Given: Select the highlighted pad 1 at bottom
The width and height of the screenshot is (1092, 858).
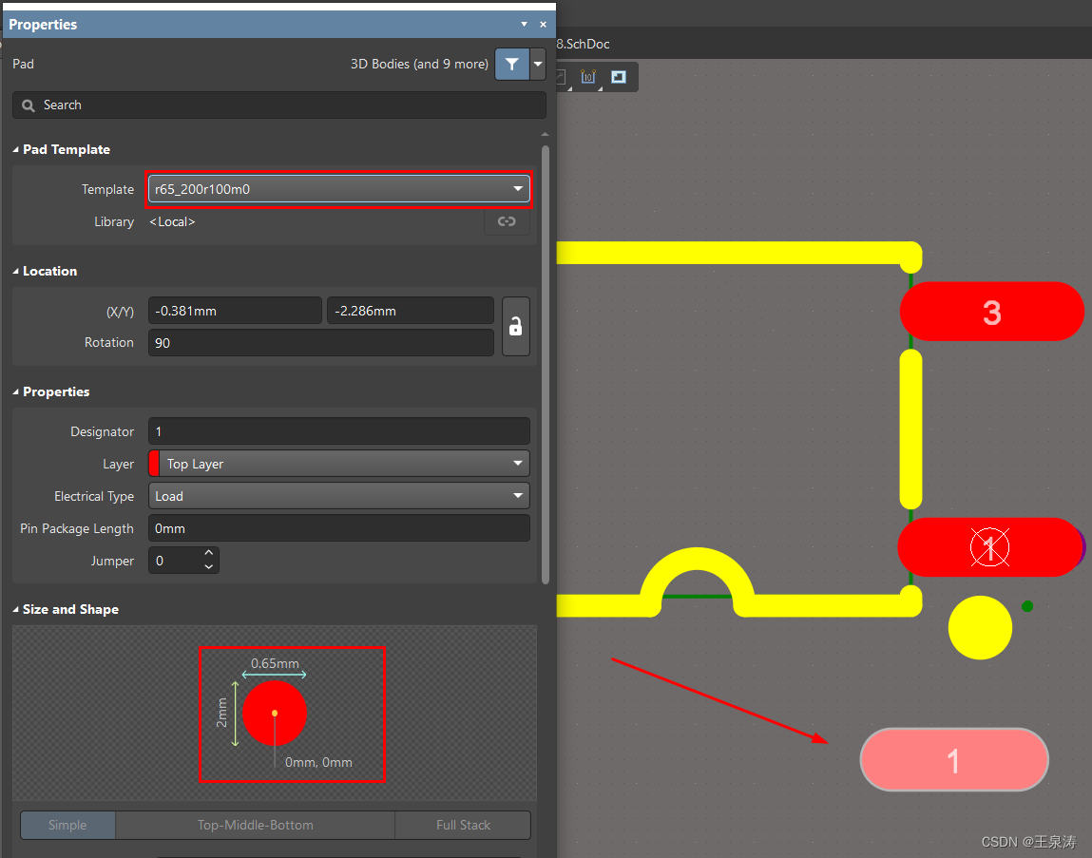Looking at the screenshot, I should (x=954, y=760).
